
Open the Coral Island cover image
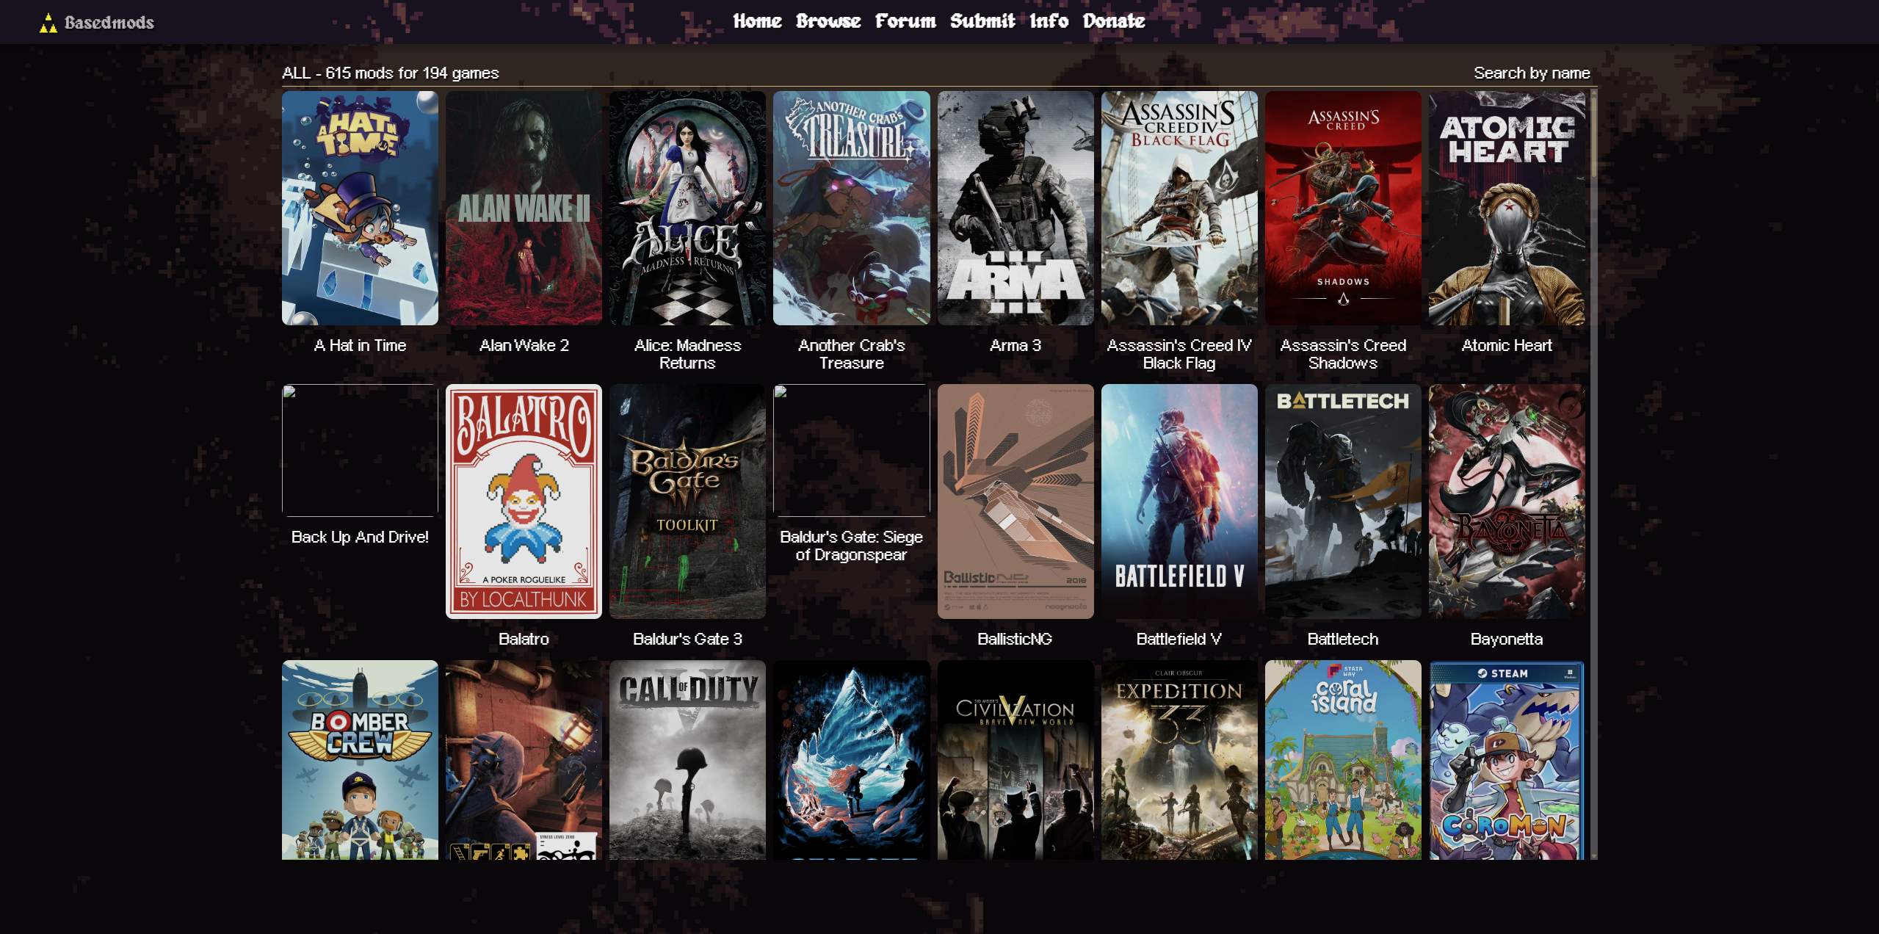tap(1343, 760)
